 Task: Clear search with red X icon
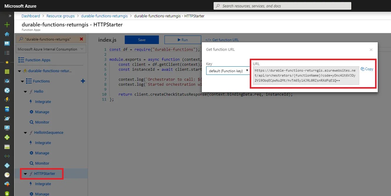81,39
